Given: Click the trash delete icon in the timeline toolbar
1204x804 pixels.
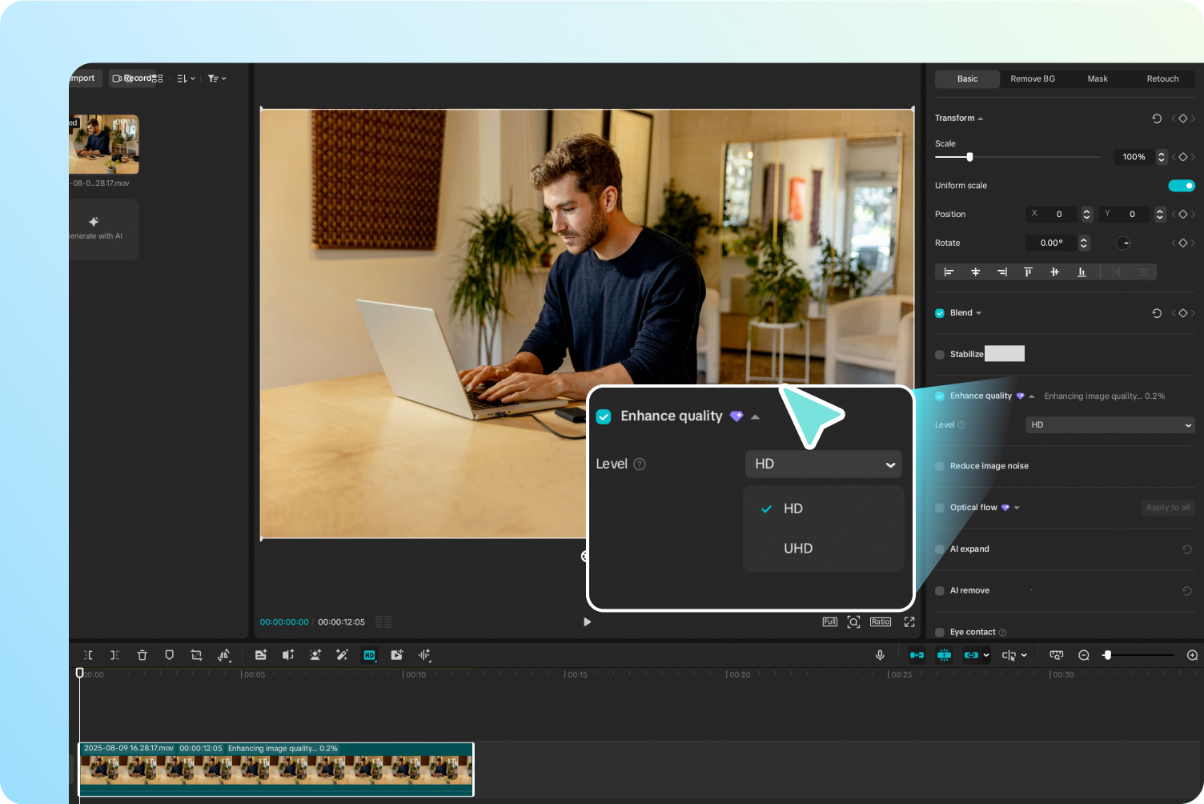Looking at the screenshot, I should (x=142, y=655).
